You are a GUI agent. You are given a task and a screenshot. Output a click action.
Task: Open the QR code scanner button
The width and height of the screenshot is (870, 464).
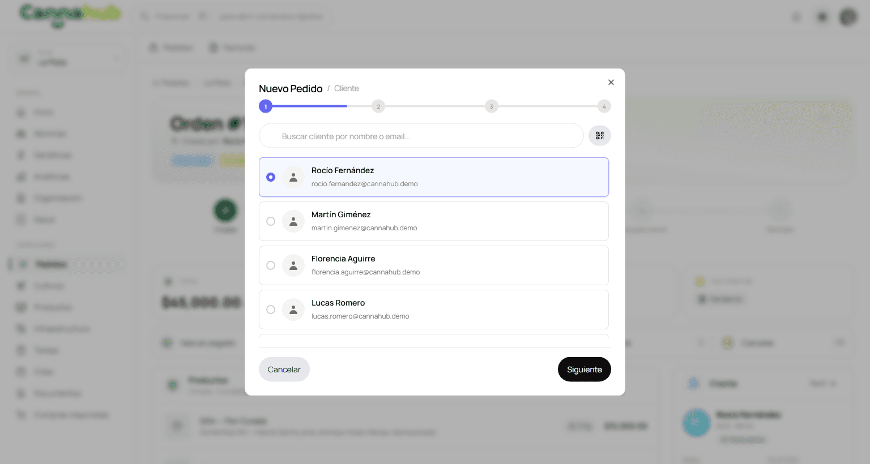click(600, 136)
